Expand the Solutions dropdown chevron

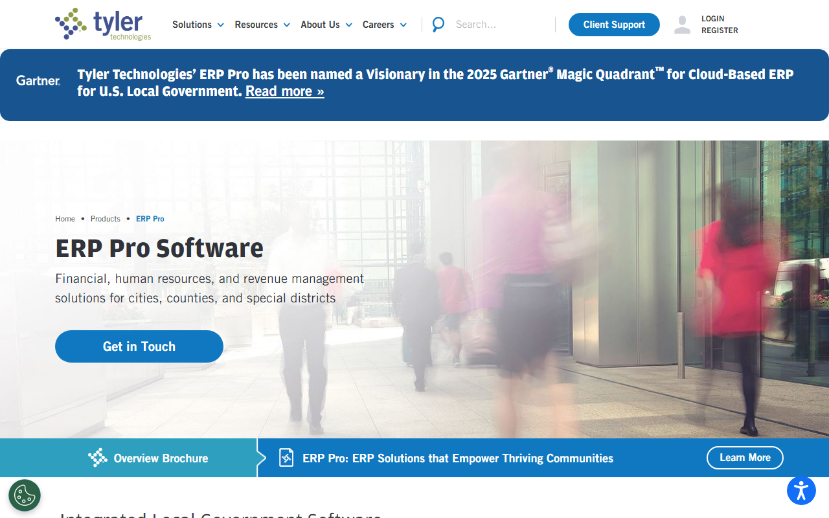click(x=220, y=25)
